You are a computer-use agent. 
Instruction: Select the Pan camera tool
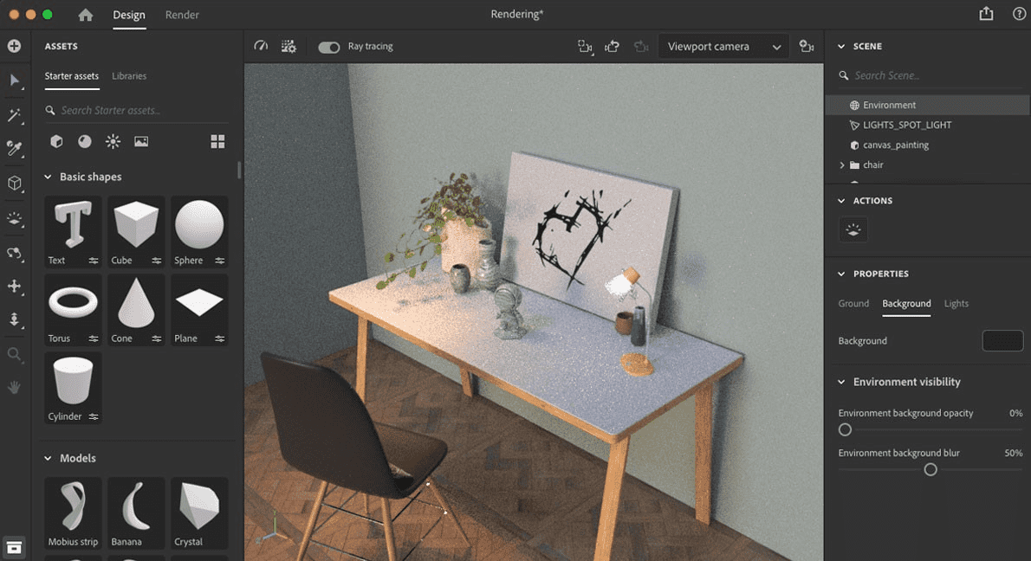pyautogui.click(x=15, y=287)
